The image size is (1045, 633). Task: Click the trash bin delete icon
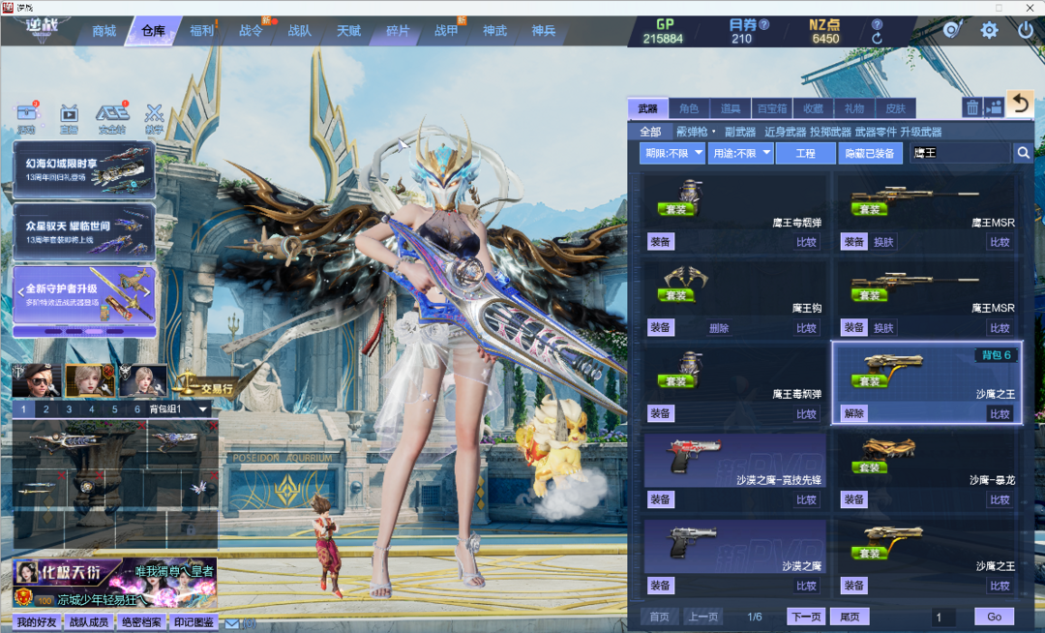[x=972, y=107]
